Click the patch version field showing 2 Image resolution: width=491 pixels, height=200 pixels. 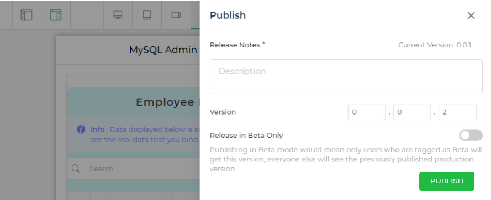click(x=457, y=112)
